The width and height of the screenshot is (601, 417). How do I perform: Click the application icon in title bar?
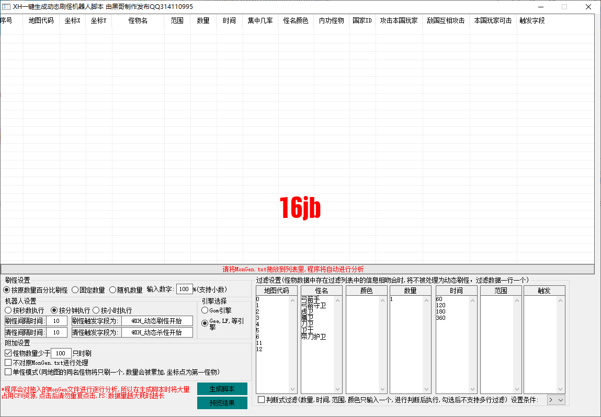[x=6, y=7]
